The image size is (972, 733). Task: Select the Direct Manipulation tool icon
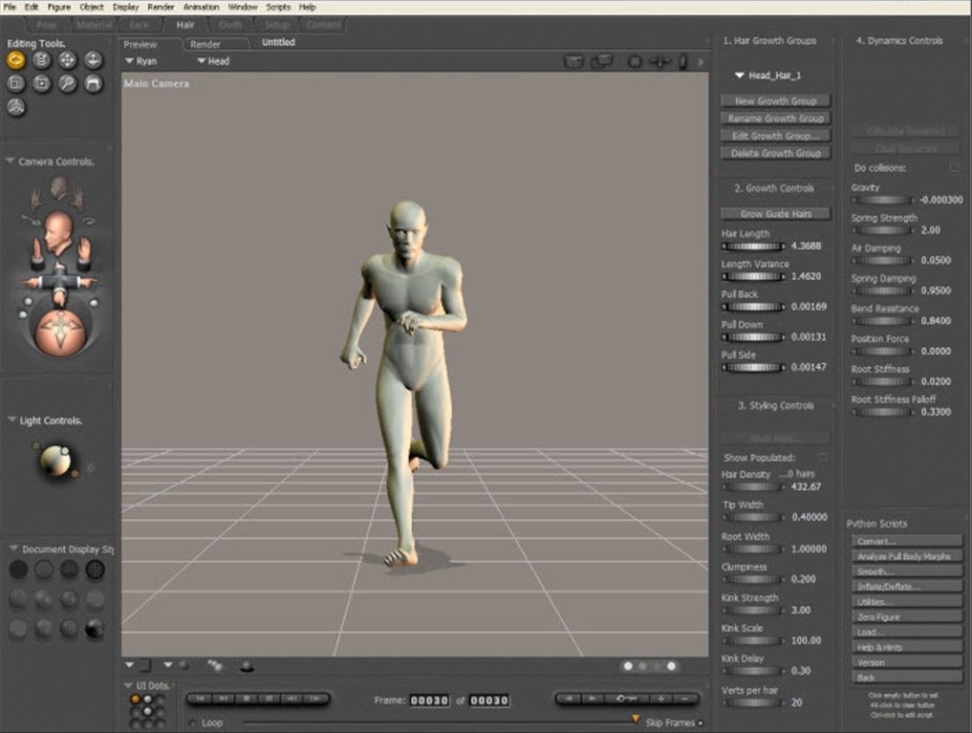click(16, 107)
